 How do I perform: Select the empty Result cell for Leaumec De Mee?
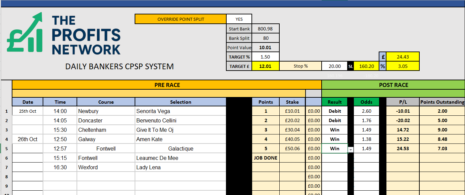pyautogui.click(x=334, y=158)
